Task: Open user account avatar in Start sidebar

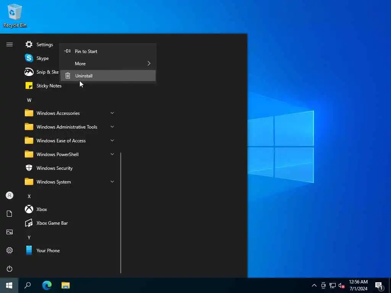Action: click(10, 195)
